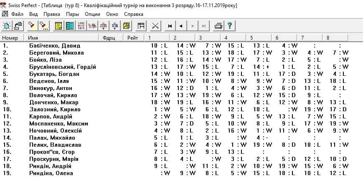Click the crossed swords pairing icon
Screen dimensions: 363x178
point(155,26)
